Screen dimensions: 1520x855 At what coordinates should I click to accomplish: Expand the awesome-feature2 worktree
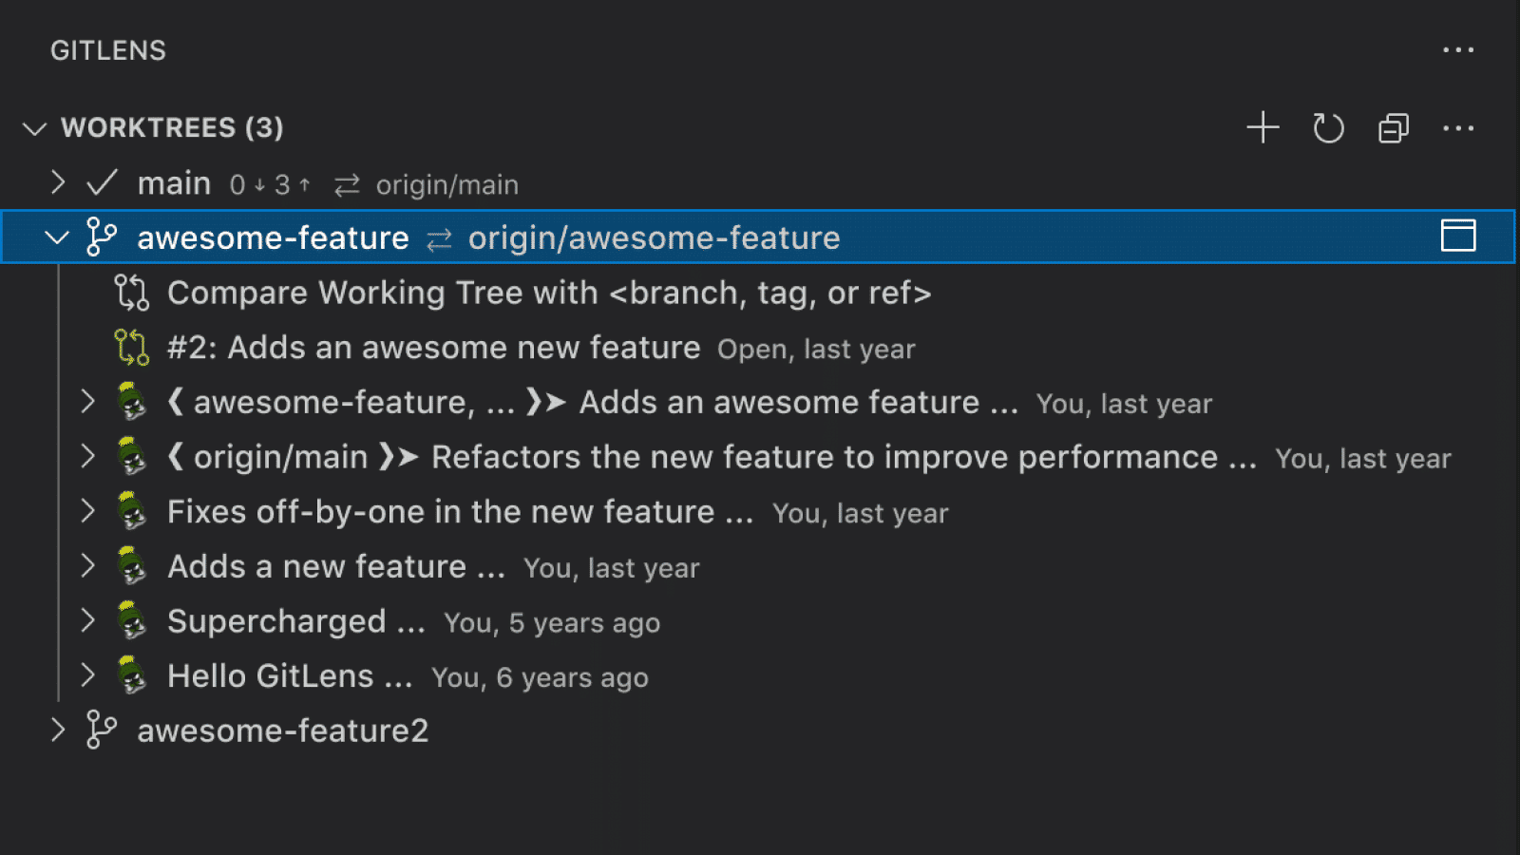[58, 730]
